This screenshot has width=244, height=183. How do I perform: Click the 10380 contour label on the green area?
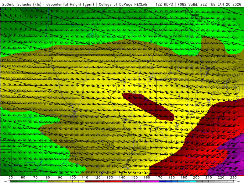pyautogui.click(x=71, y=156)
